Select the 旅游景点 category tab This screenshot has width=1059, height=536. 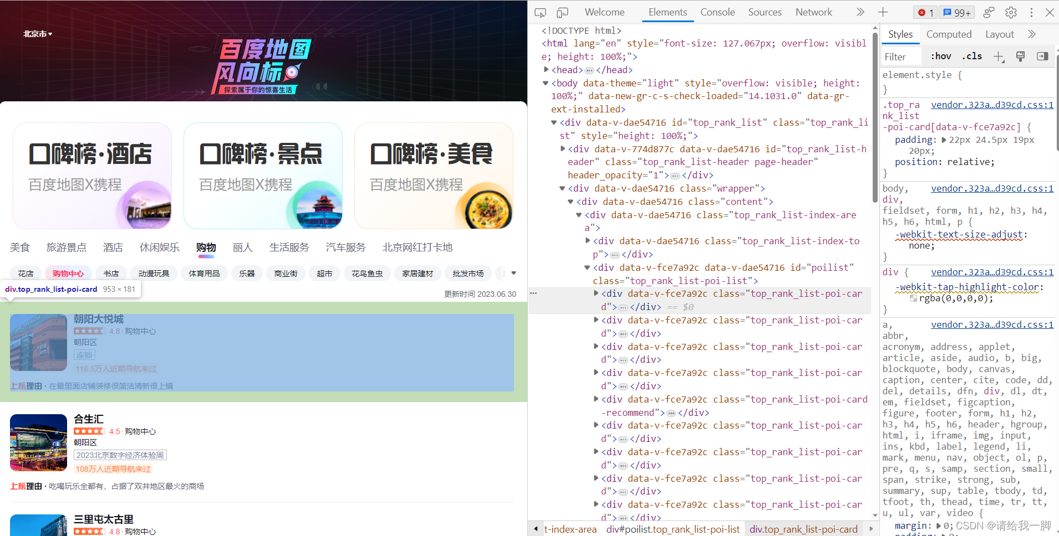pyautogui.click(x=67, y=248)
